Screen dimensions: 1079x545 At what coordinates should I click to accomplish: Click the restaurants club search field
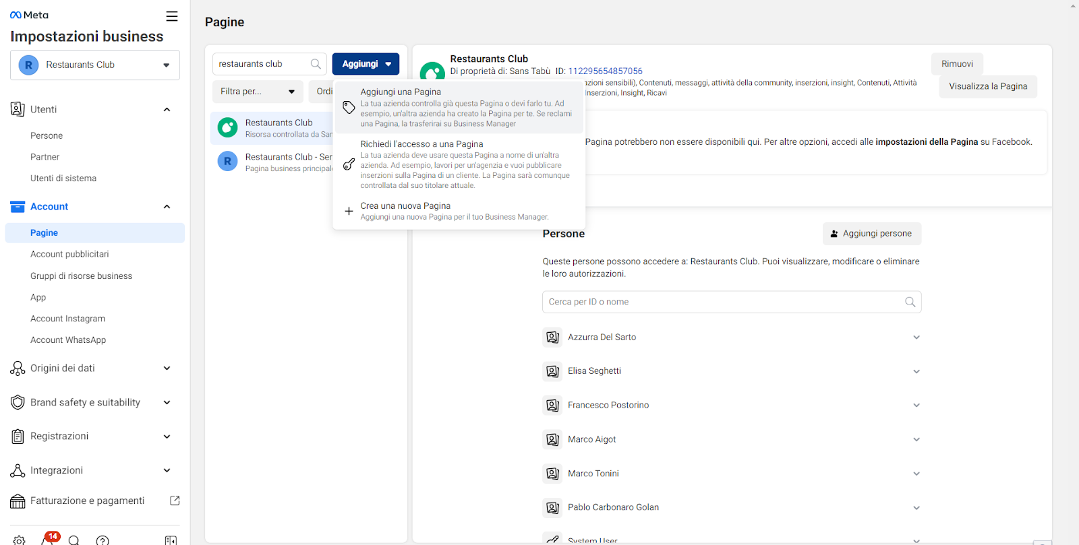(x=270, y=64)
